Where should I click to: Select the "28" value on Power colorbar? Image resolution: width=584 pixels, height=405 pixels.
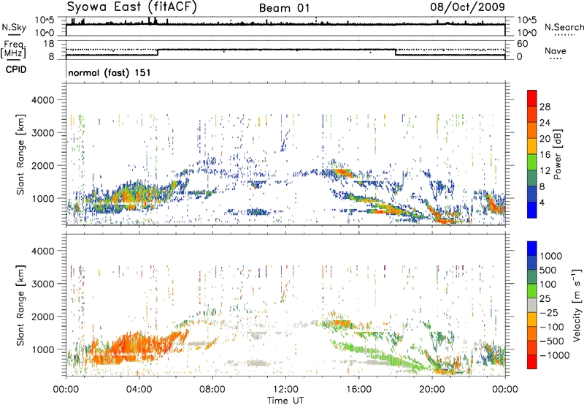pos(545,107)
